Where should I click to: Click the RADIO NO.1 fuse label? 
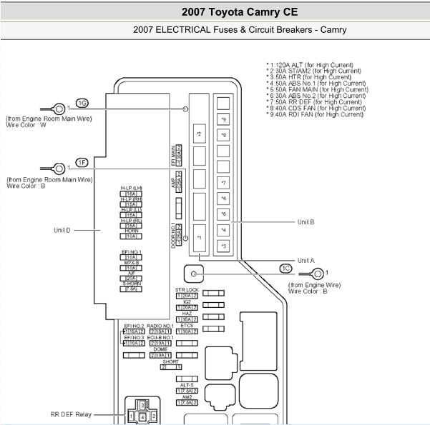point(160,326)
